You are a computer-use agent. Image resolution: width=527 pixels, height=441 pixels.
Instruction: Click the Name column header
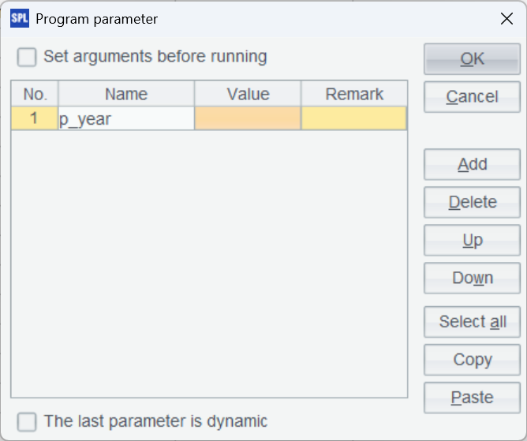point(126,95)
